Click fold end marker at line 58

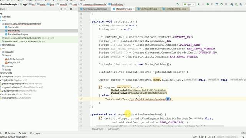[x=90, y=107]
